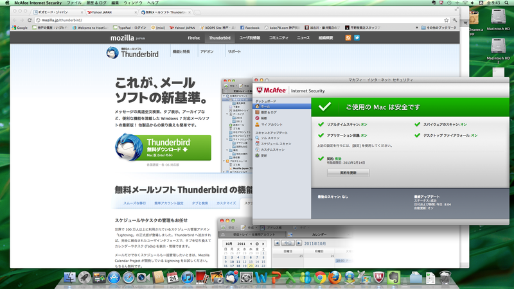Image resolution: width=514 pixels, height=289 pixels.
Task: Launch the Launchpad rocket icon in Dock
Action: pos(85,277)
